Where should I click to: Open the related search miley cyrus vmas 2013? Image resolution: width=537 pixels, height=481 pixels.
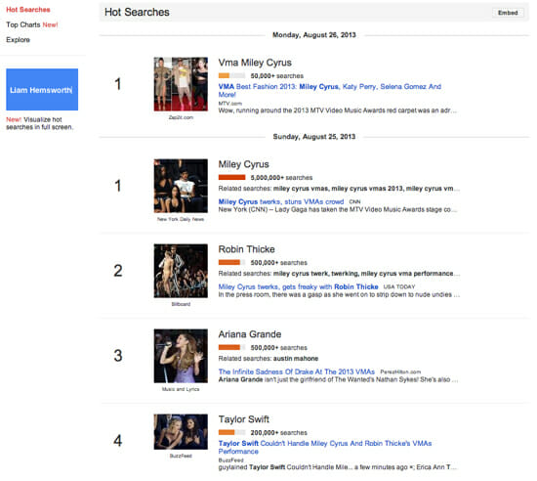[367, 189]
